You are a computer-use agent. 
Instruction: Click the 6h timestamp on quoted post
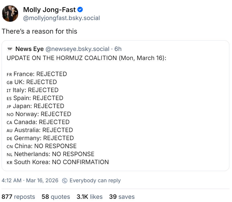point(118,49)
